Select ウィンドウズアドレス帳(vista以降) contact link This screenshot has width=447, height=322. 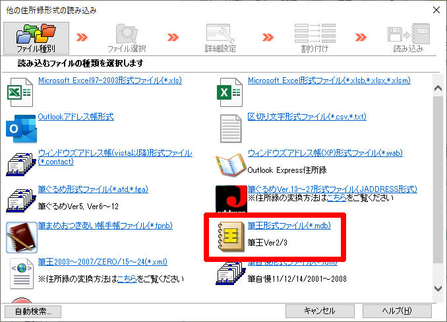[x=115, y=157]
